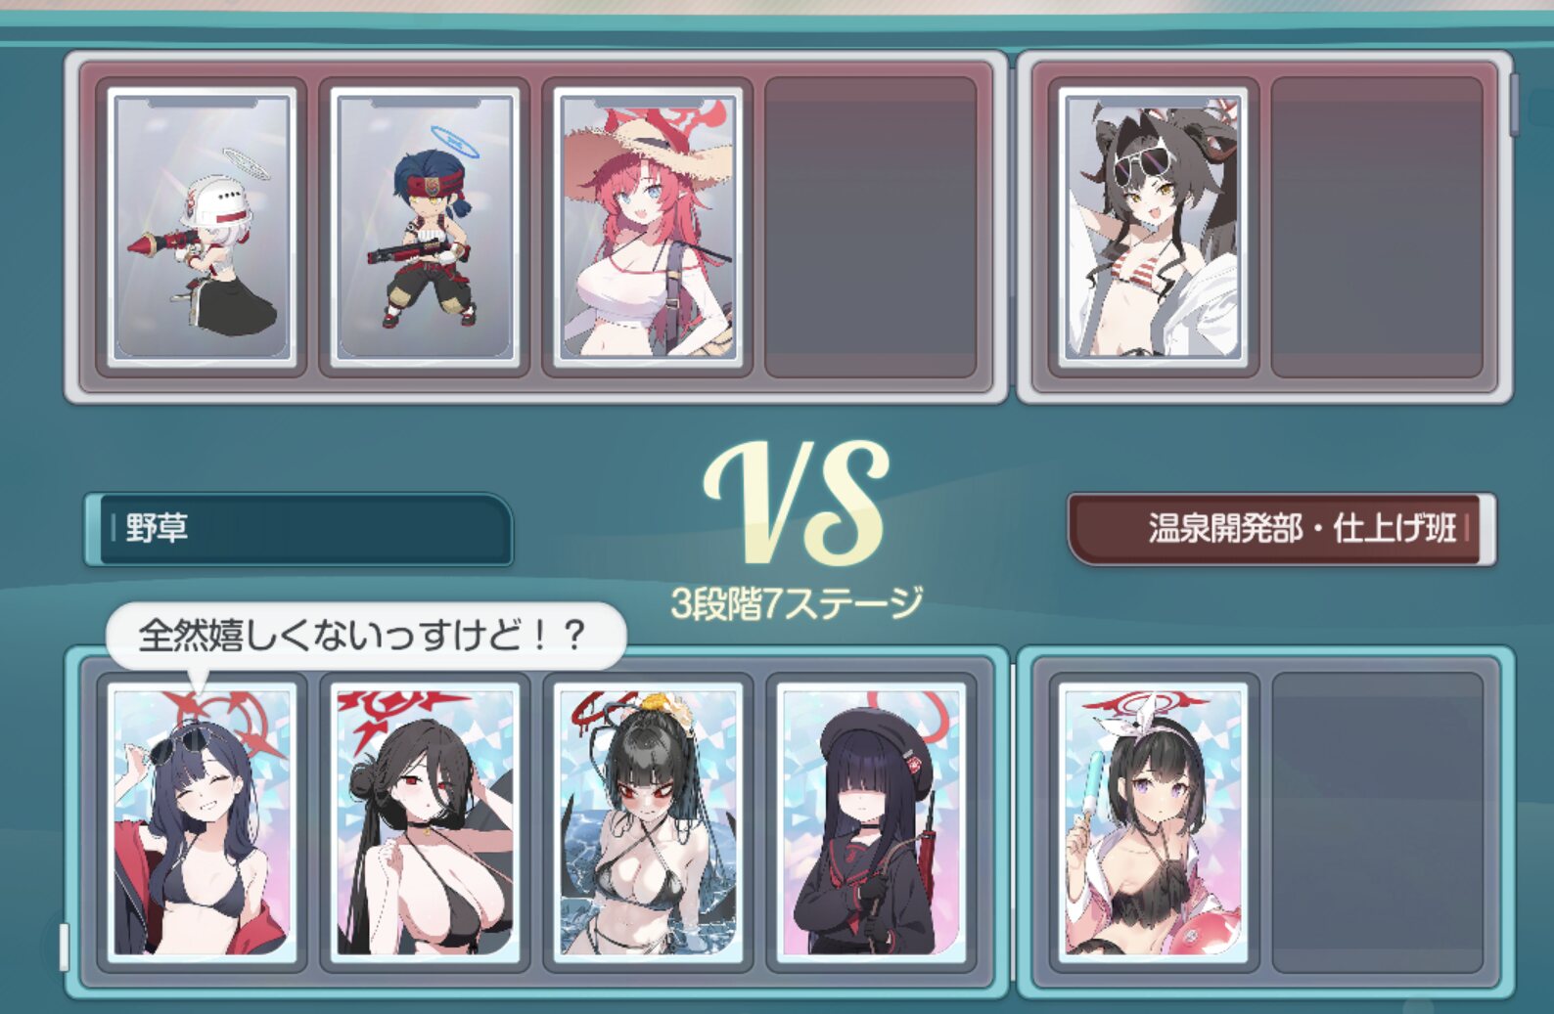Click the VS emblem in the center

coord(796,504)
